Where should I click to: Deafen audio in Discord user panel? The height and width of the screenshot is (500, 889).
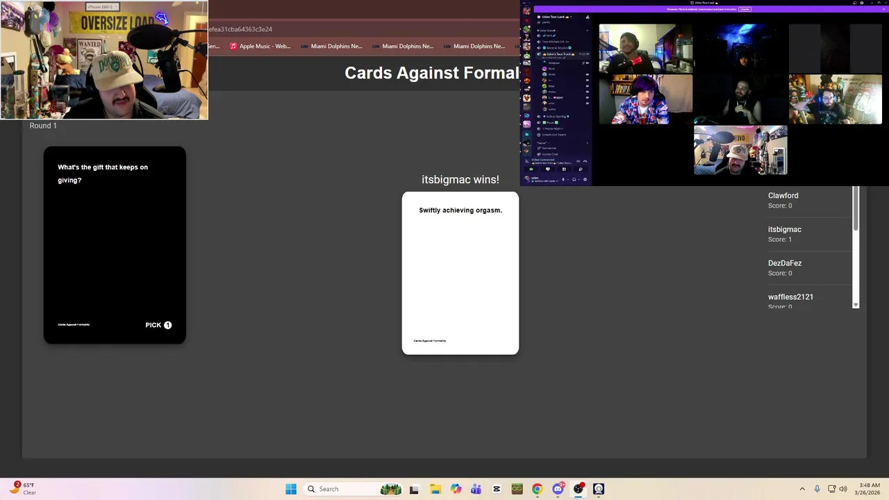tap(574, 179)
